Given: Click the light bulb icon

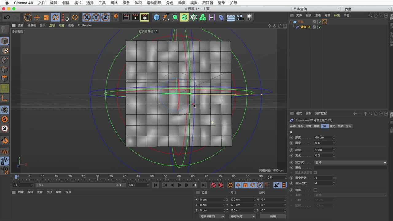Looking at the screenshot, I should [x=250, y=17].
